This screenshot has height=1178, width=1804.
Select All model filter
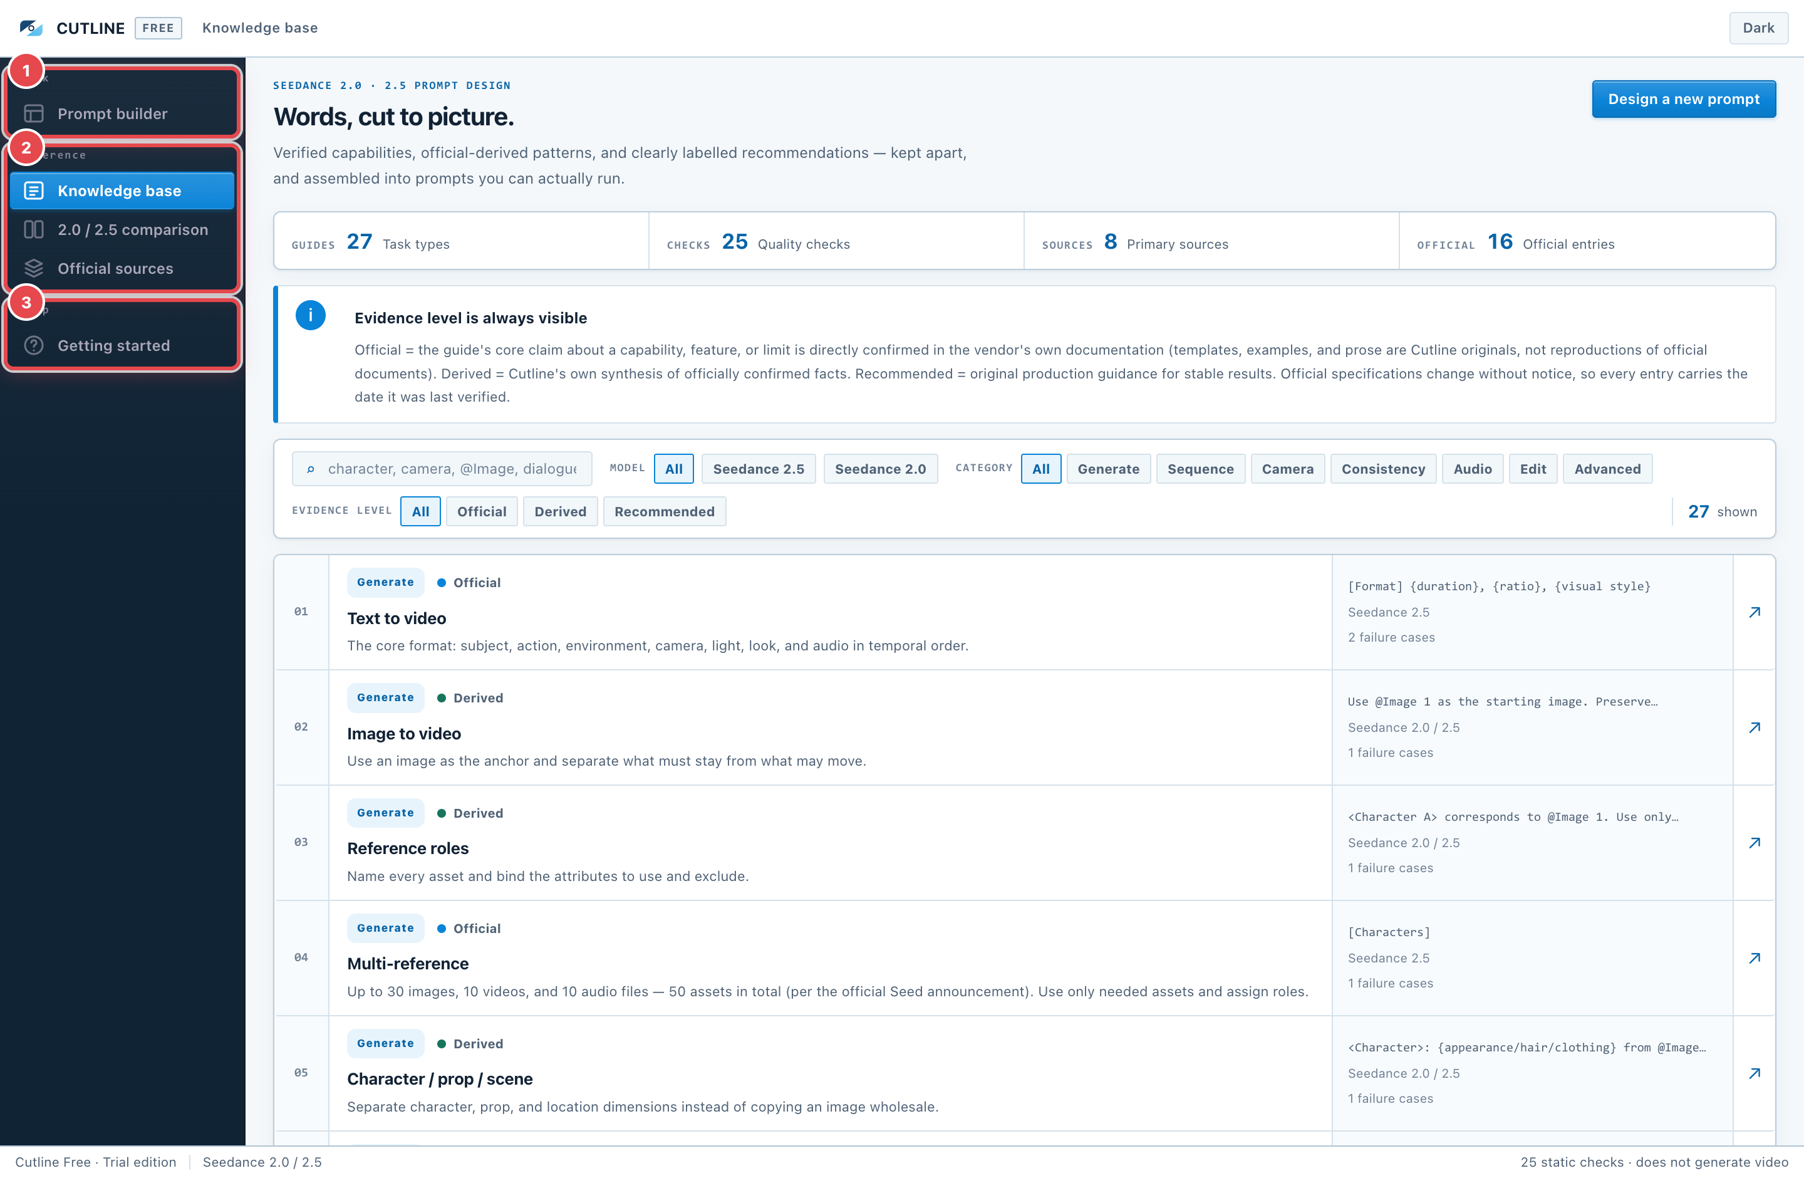pos(674,469)
